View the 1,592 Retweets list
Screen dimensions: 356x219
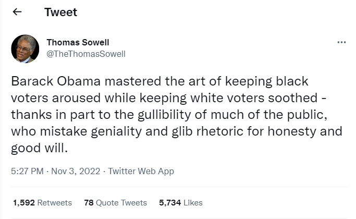[x=42, y=202]
